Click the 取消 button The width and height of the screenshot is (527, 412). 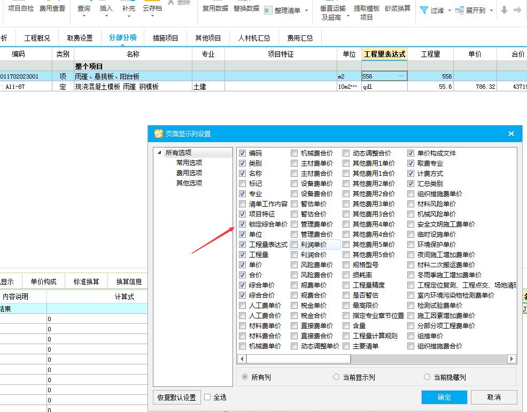click(x=494, y=397)
